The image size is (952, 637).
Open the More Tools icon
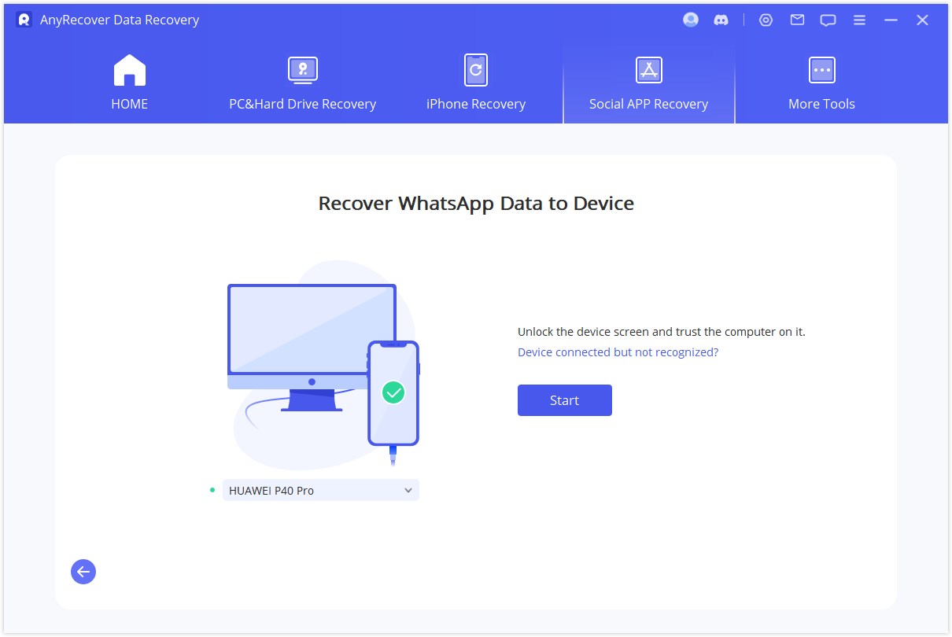(x=821, y=70)
